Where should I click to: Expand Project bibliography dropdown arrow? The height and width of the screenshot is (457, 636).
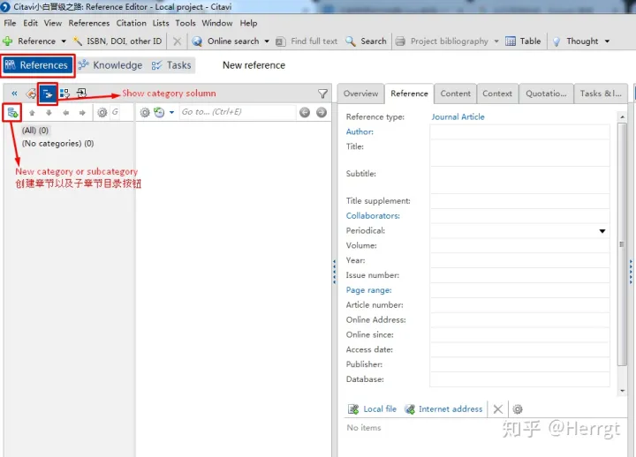point(496,41)
